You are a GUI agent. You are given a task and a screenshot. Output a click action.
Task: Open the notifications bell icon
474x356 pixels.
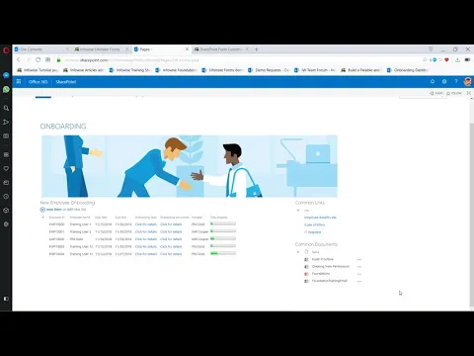(433, 81)
